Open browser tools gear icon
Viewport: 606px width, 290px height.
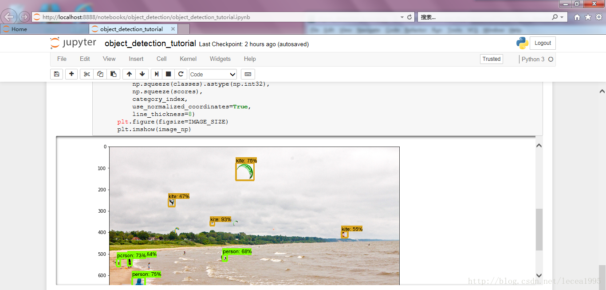pos(598,17)
